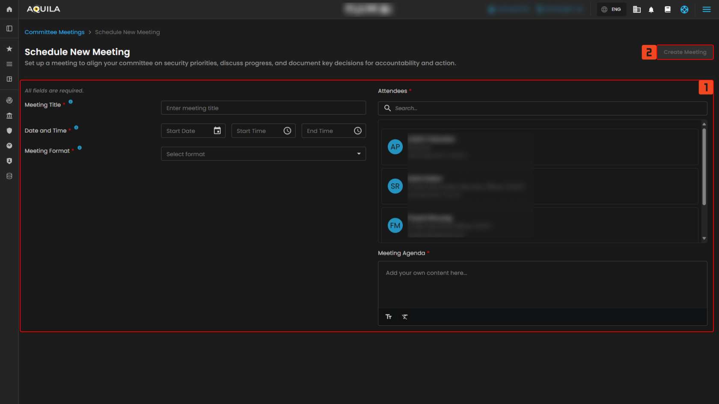Go to Committee Meetings breadcrumb link

(54, 32)
